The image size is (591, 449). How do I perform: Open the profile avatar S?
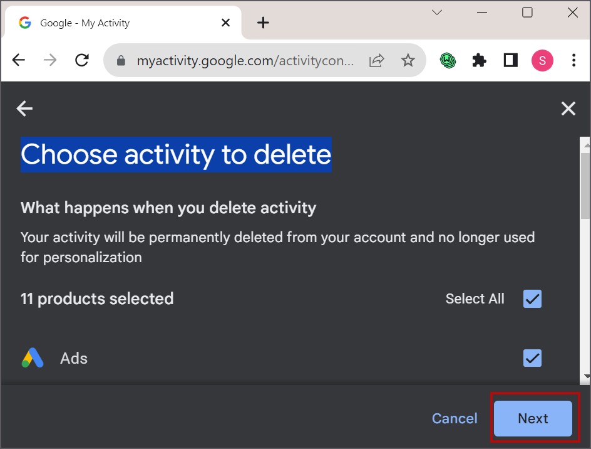[x=542, y=60]
